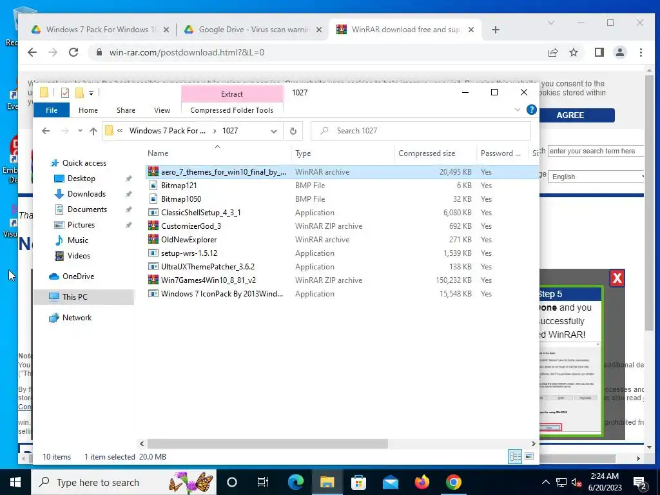Switch to details view layout icon

(x=515, y=456)
